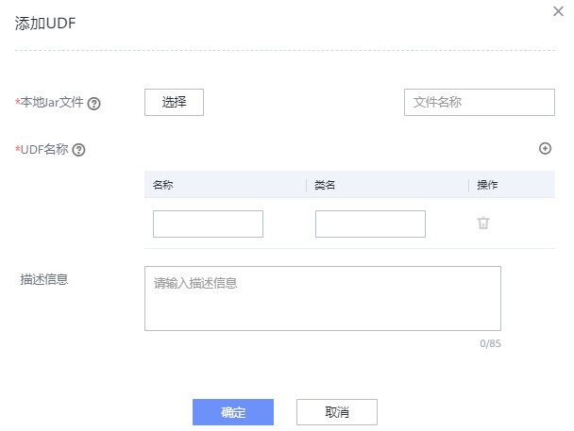Cancel the dialog with 取消

337,412
